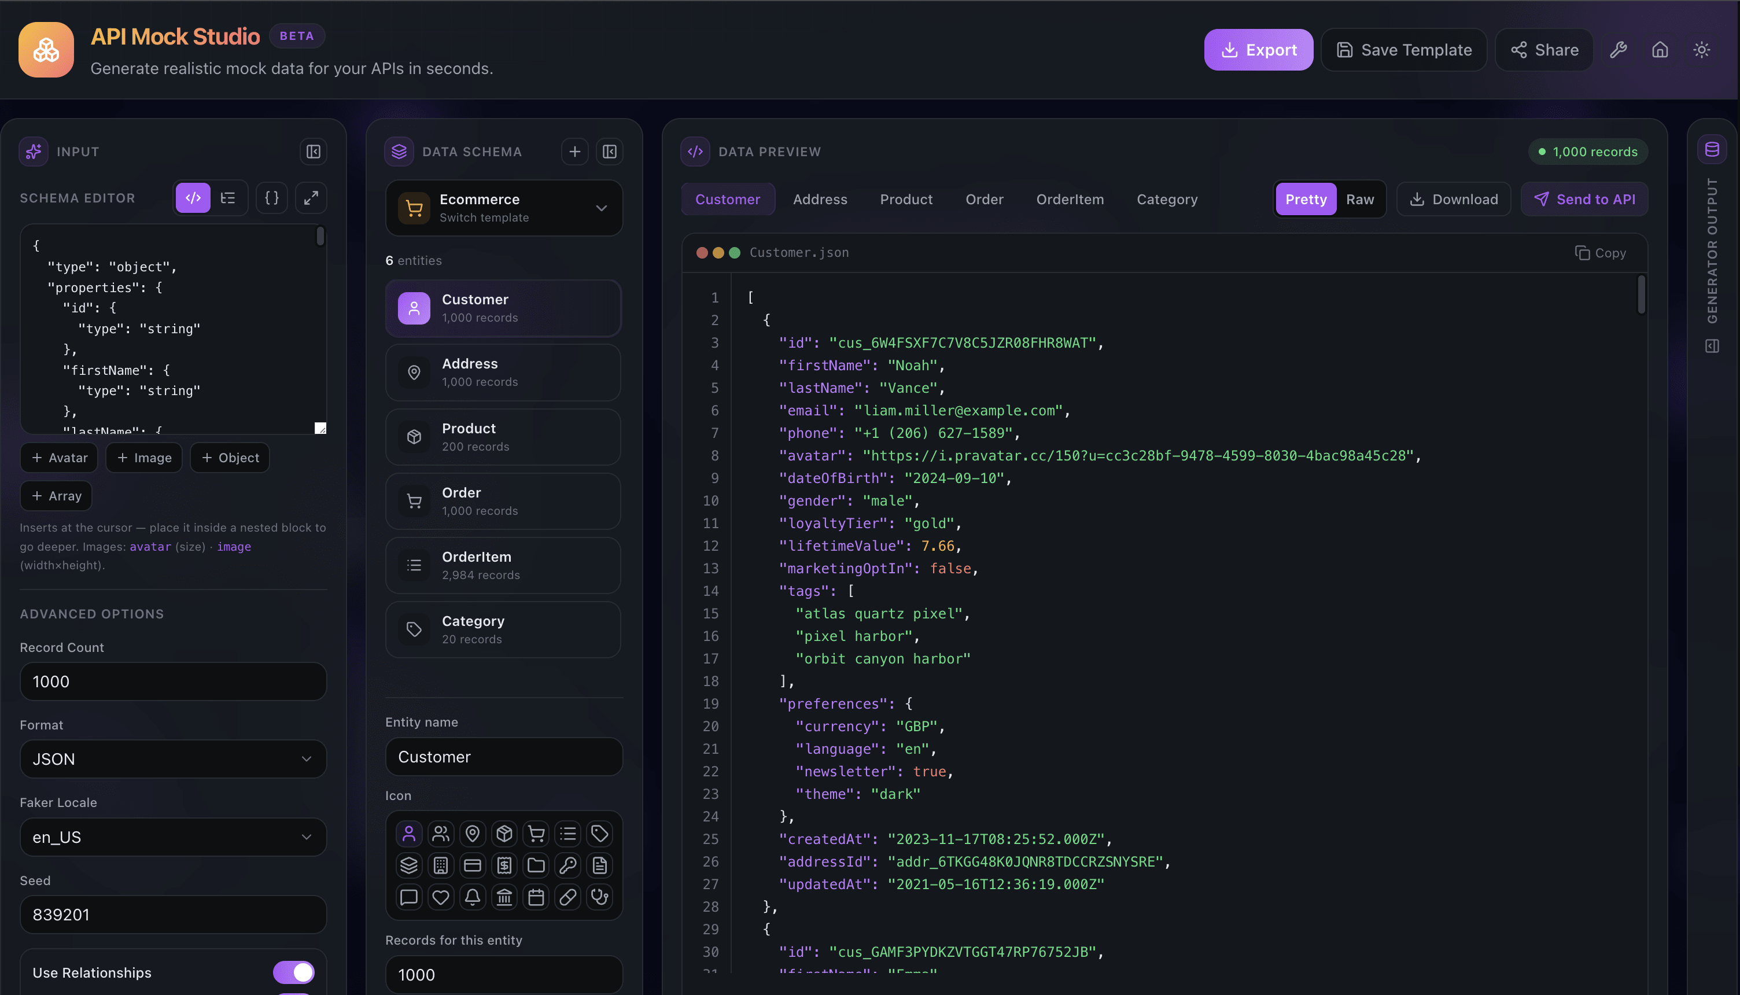This screenshot has height=995, width=1740.
Task: Collapse the Input panel with its sidebar icon
Action: pyautogui.click(x=314, y=152)
